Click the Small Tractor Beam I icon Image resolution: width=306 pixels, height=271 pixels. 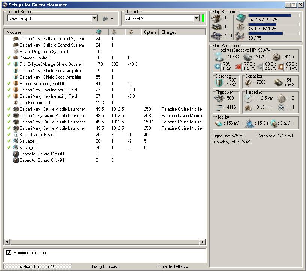(16, 135)
